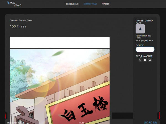Image resolution: width=166 pixels, height=124 pixels.
Task: Open the Галерея menu item
Action: (x=106, y=4)
